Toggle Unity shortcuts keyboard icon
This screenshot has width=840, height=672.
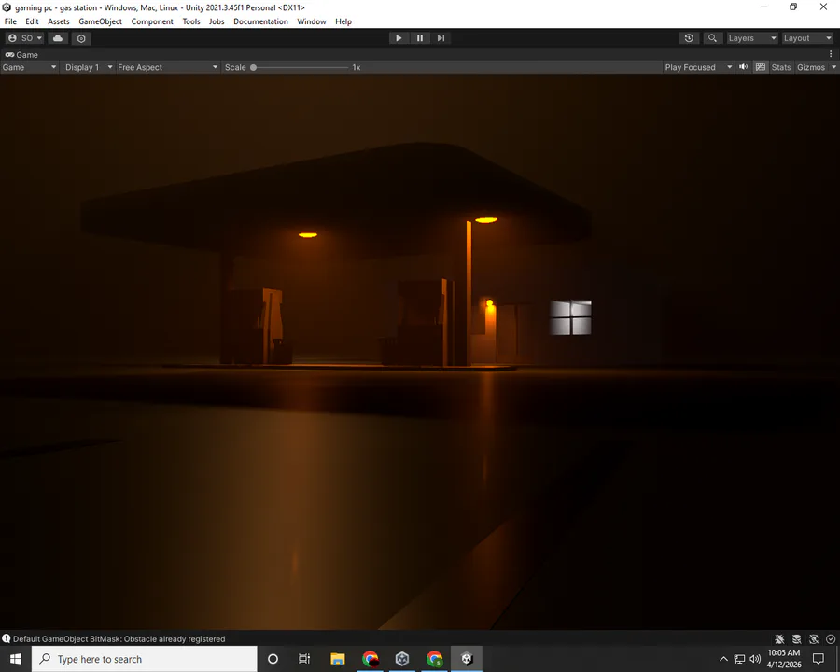760,67
